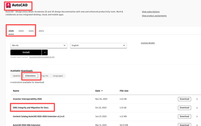Download DWG Integrity and Migration for Docs
201x126 pixels.
tap(184, 108)
